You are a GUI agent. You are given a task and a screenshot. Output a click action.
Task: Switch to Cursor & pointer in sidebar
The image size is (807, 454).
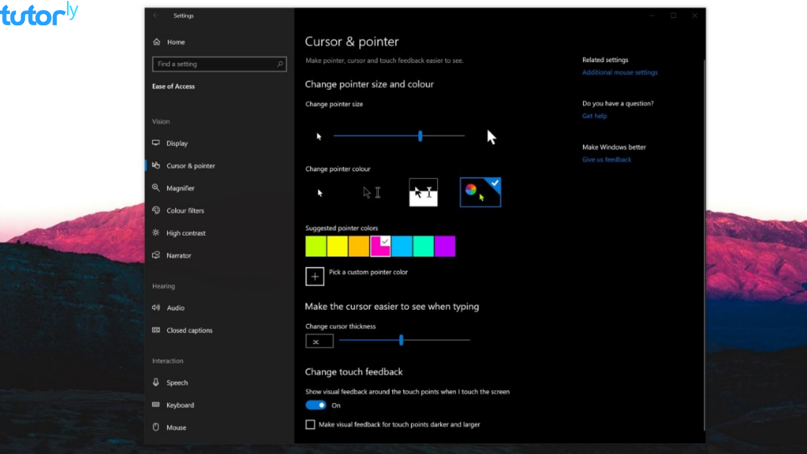(x=155, y=166)
